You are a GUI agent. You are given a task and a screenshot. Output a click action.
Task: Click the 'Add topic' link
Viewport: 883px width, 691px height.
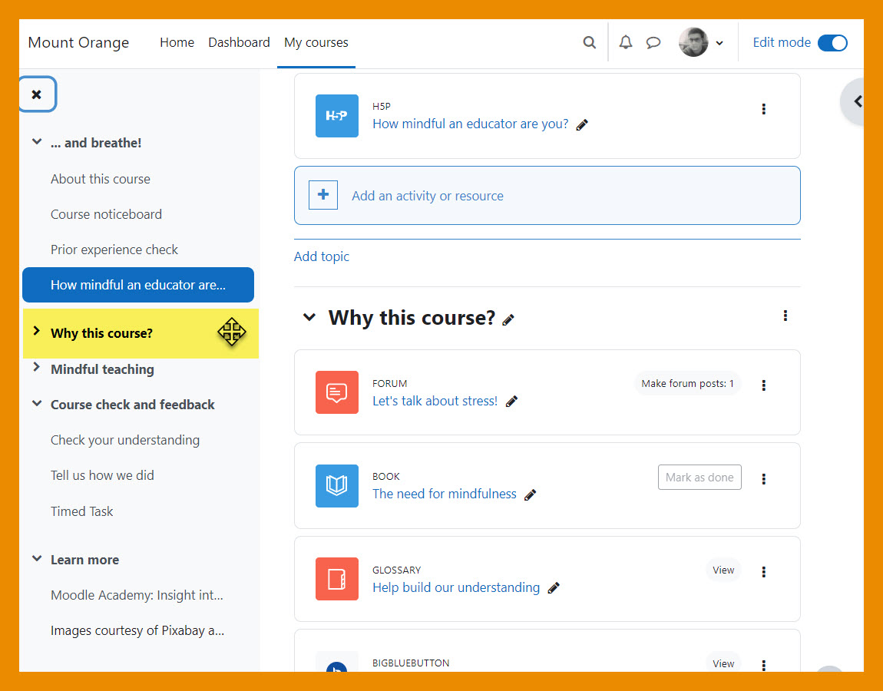click(x=321, y=256)
